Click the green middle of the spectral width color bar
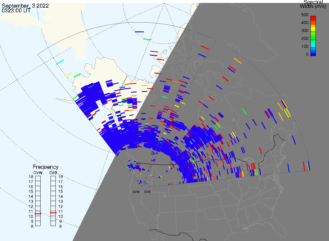 pos(313,36)
